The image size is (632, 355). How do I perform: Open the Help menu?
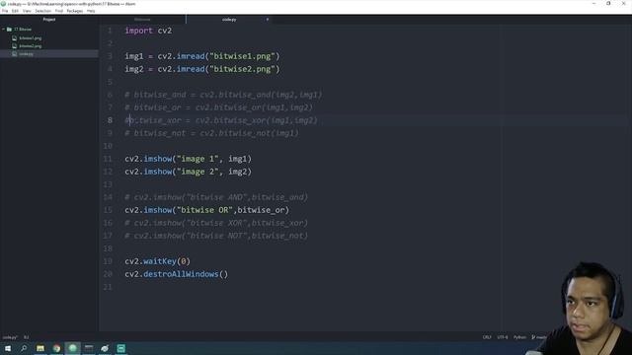tap(91, 11)
